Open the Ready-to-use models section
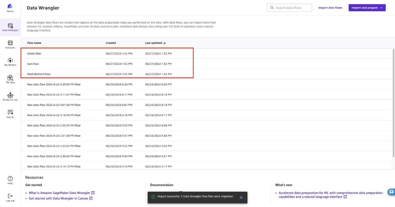The width and height of the screenshot is (395, 207). coord(10,96)
